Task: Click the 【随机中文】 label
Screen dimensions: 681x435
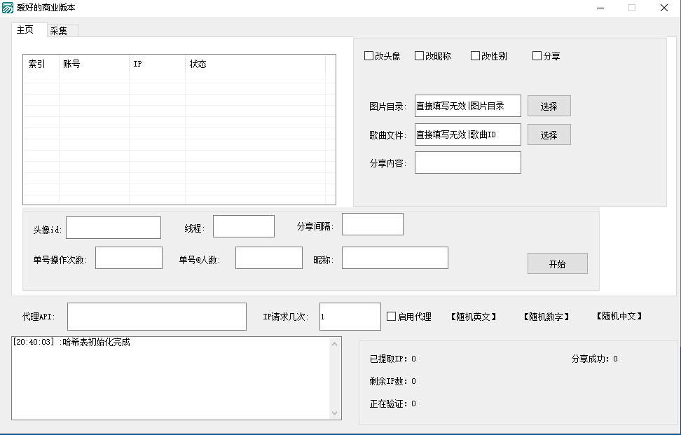Action: click(x=619, y=317)
